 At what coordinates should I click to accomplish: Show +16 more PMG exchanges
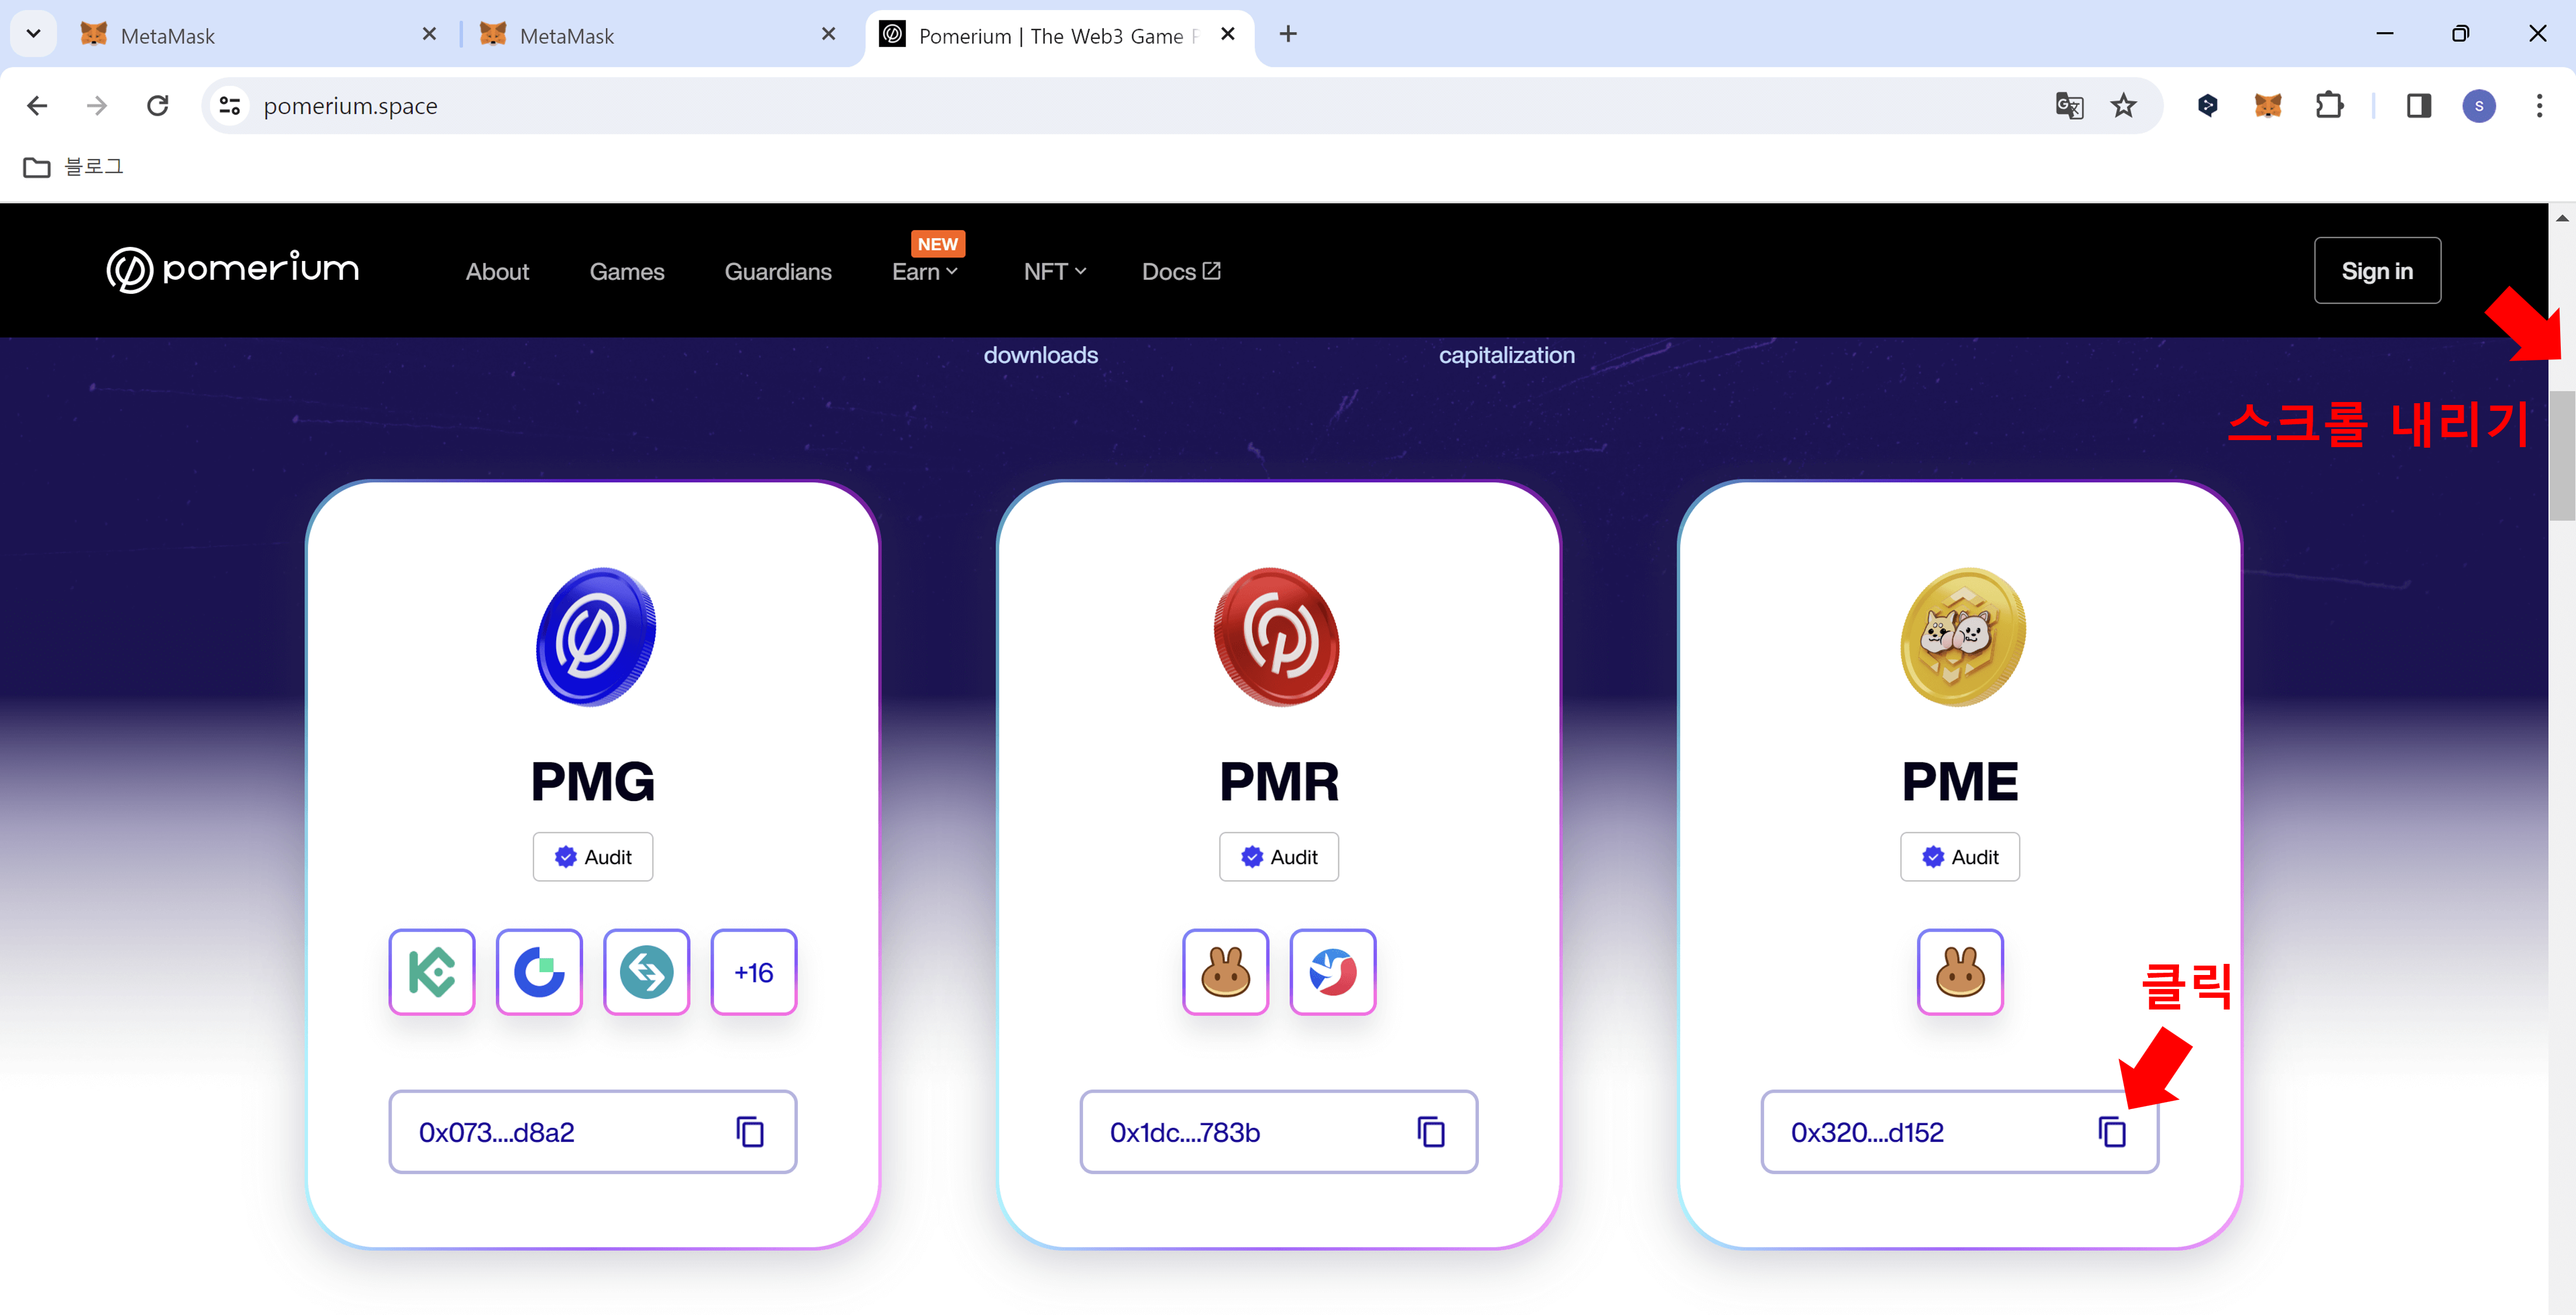pyautogui.click(x=753, y=972)
